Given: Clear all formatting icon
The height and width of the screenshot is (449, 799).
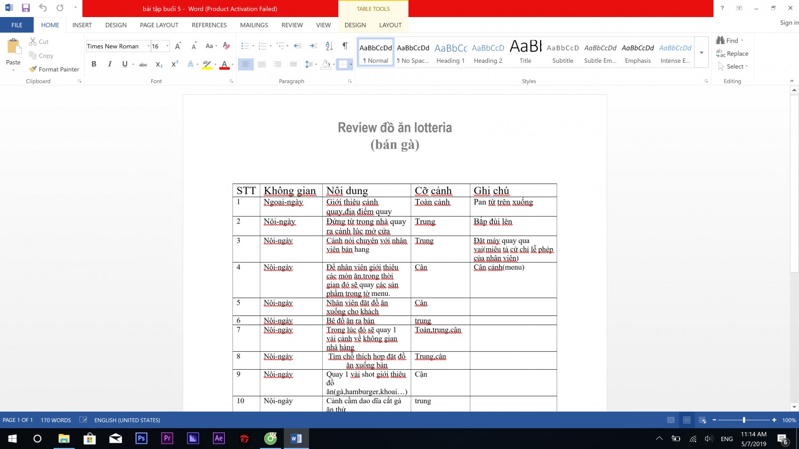Looking at the screenshot, I should click(226, 46).
